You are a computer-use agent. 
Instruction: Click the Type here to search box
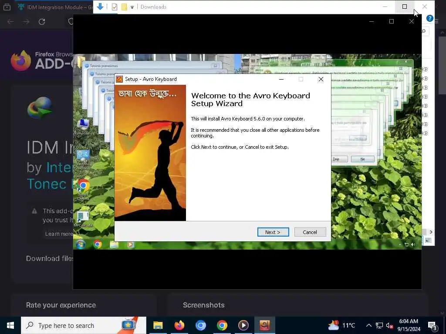point(84,325)
